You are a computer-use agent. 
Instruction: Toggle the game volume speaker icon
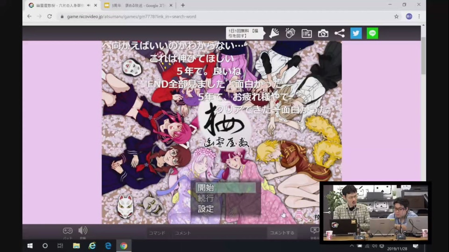coord(83,230)
